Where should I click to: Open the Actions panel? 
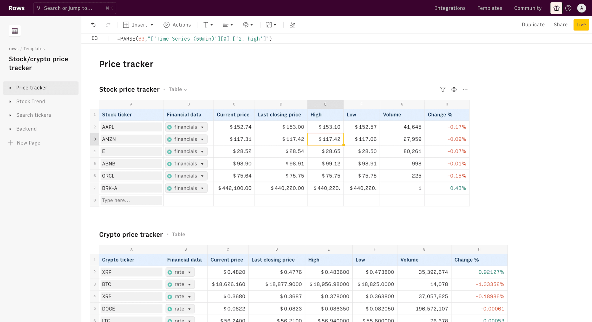point(177,25)
